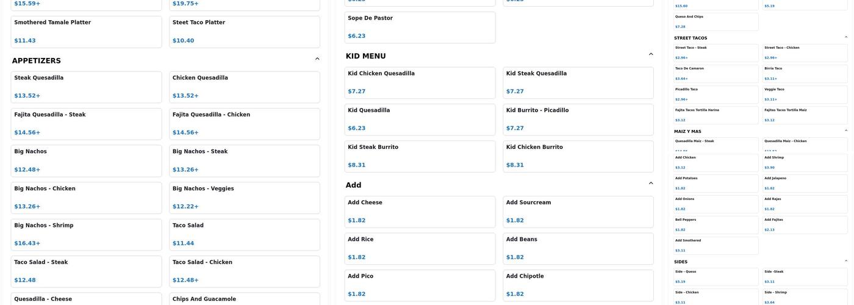
Task: Click the Add Jalapeno option
Action: click(805, 183)
